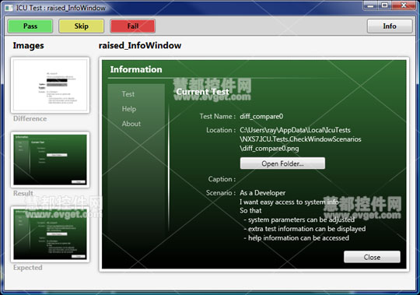420x295 pixels.
Task: Select the Result image thumbnail
Action: point(50,160)
